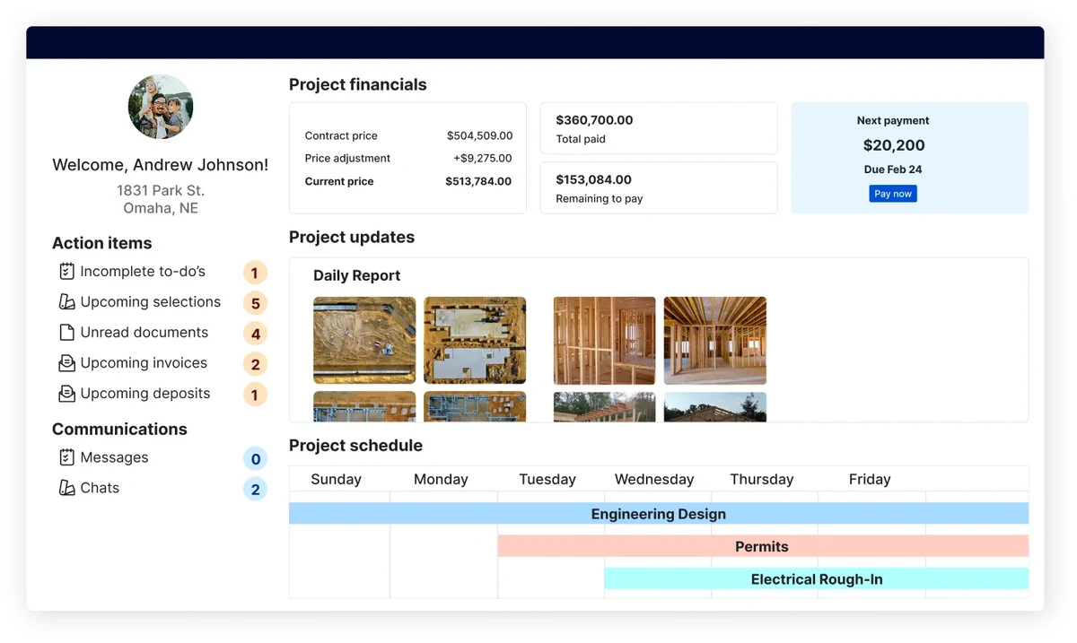This screenshot has height=643, width=1077.
Task: Click the Upcoming invoices envelope icon
Action: point(66,362)
